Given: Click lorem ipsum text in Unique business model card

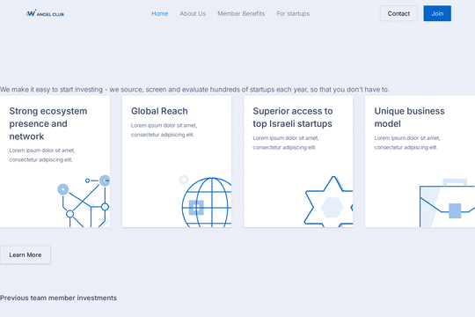Looking at the screenshot, I should tap(407, 143).
